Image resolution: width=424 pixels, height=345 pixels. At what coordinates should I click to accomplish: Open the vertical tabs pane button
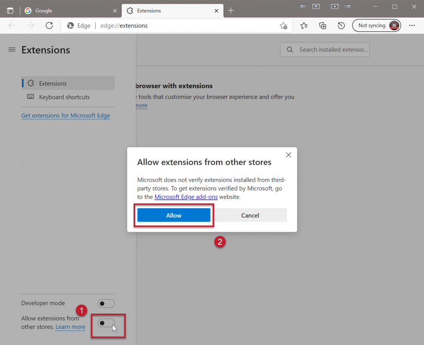click(10, 11)
